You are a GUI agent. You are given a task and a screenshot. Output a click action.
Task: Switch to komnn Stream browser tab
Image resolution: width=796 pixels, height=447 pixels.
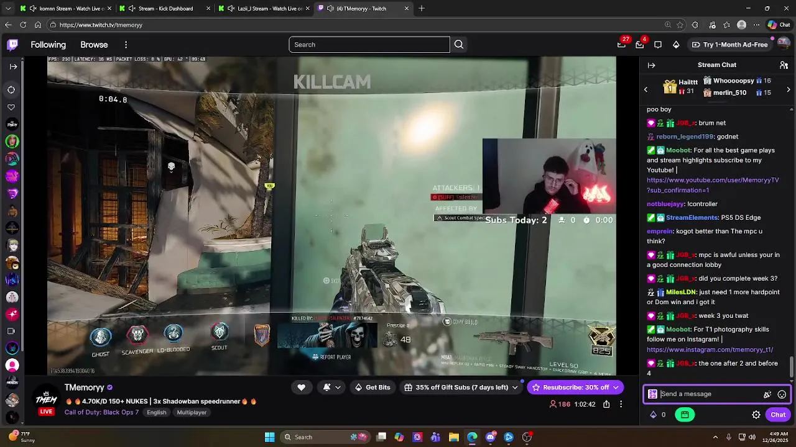click(x=67, y=9)
